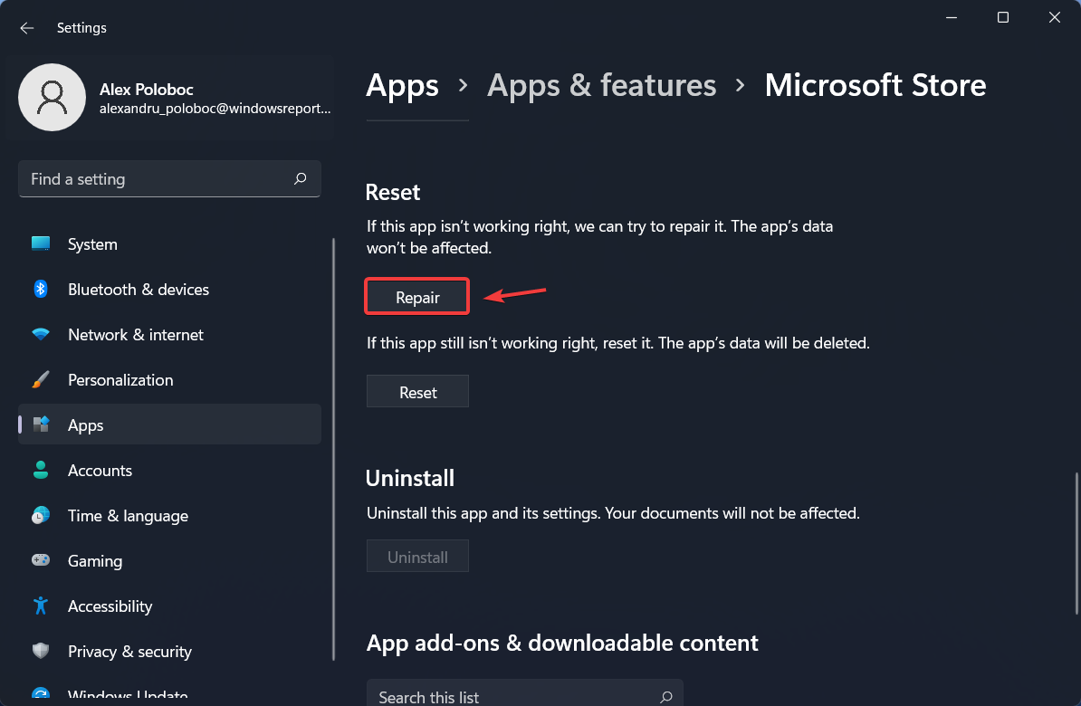This screenshot has width=1081, height=706.
Task: Navigate to Time & language
Action: click(169, 516)
